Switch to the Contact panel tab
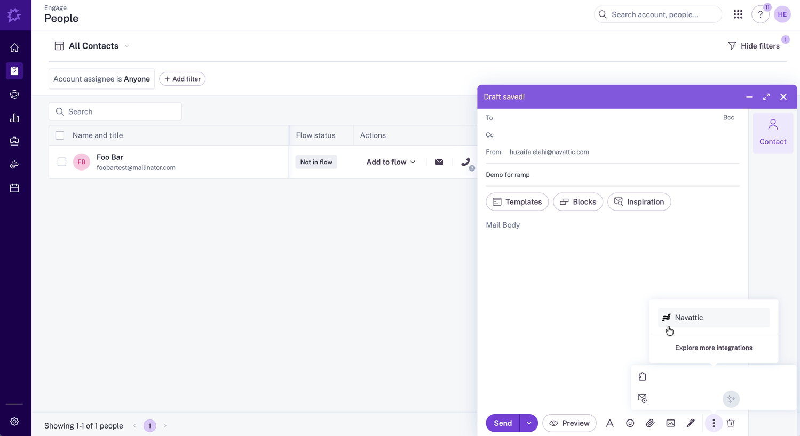The width and height of the screenshot is (800, 436). [x=773, y=132]
